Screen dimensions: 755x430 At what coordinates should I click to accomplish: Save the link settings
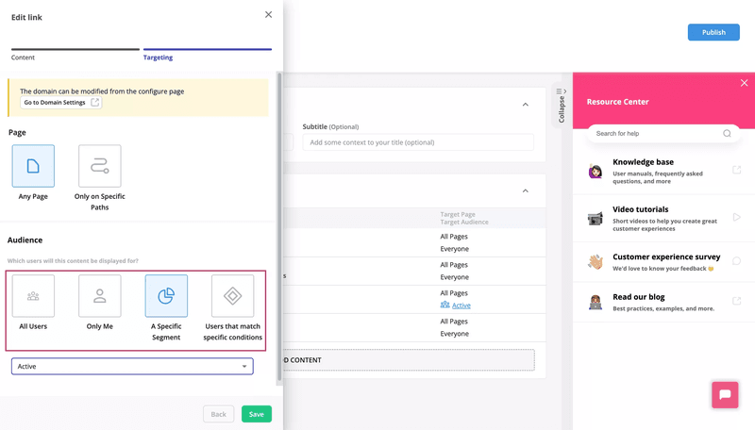pyautogui.click(x=257, y=414)
